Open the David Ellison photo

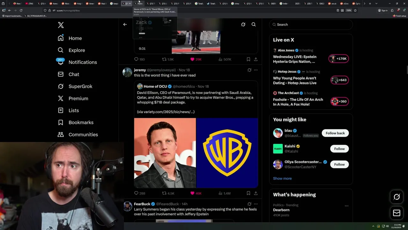tap(165, 153)
